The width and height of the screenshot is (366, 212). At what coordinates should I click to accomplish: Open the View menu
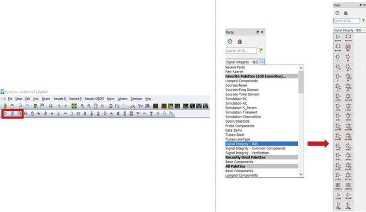point(36,99)
